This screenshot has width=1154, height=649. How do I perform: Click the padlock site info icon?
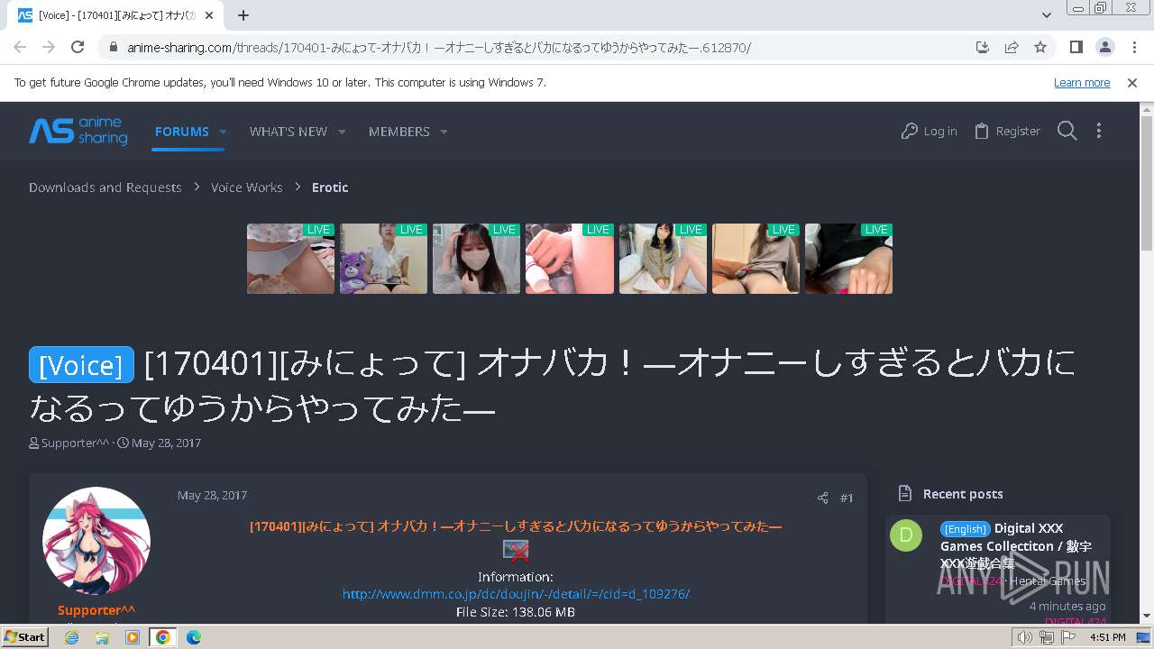coord(114,48)
